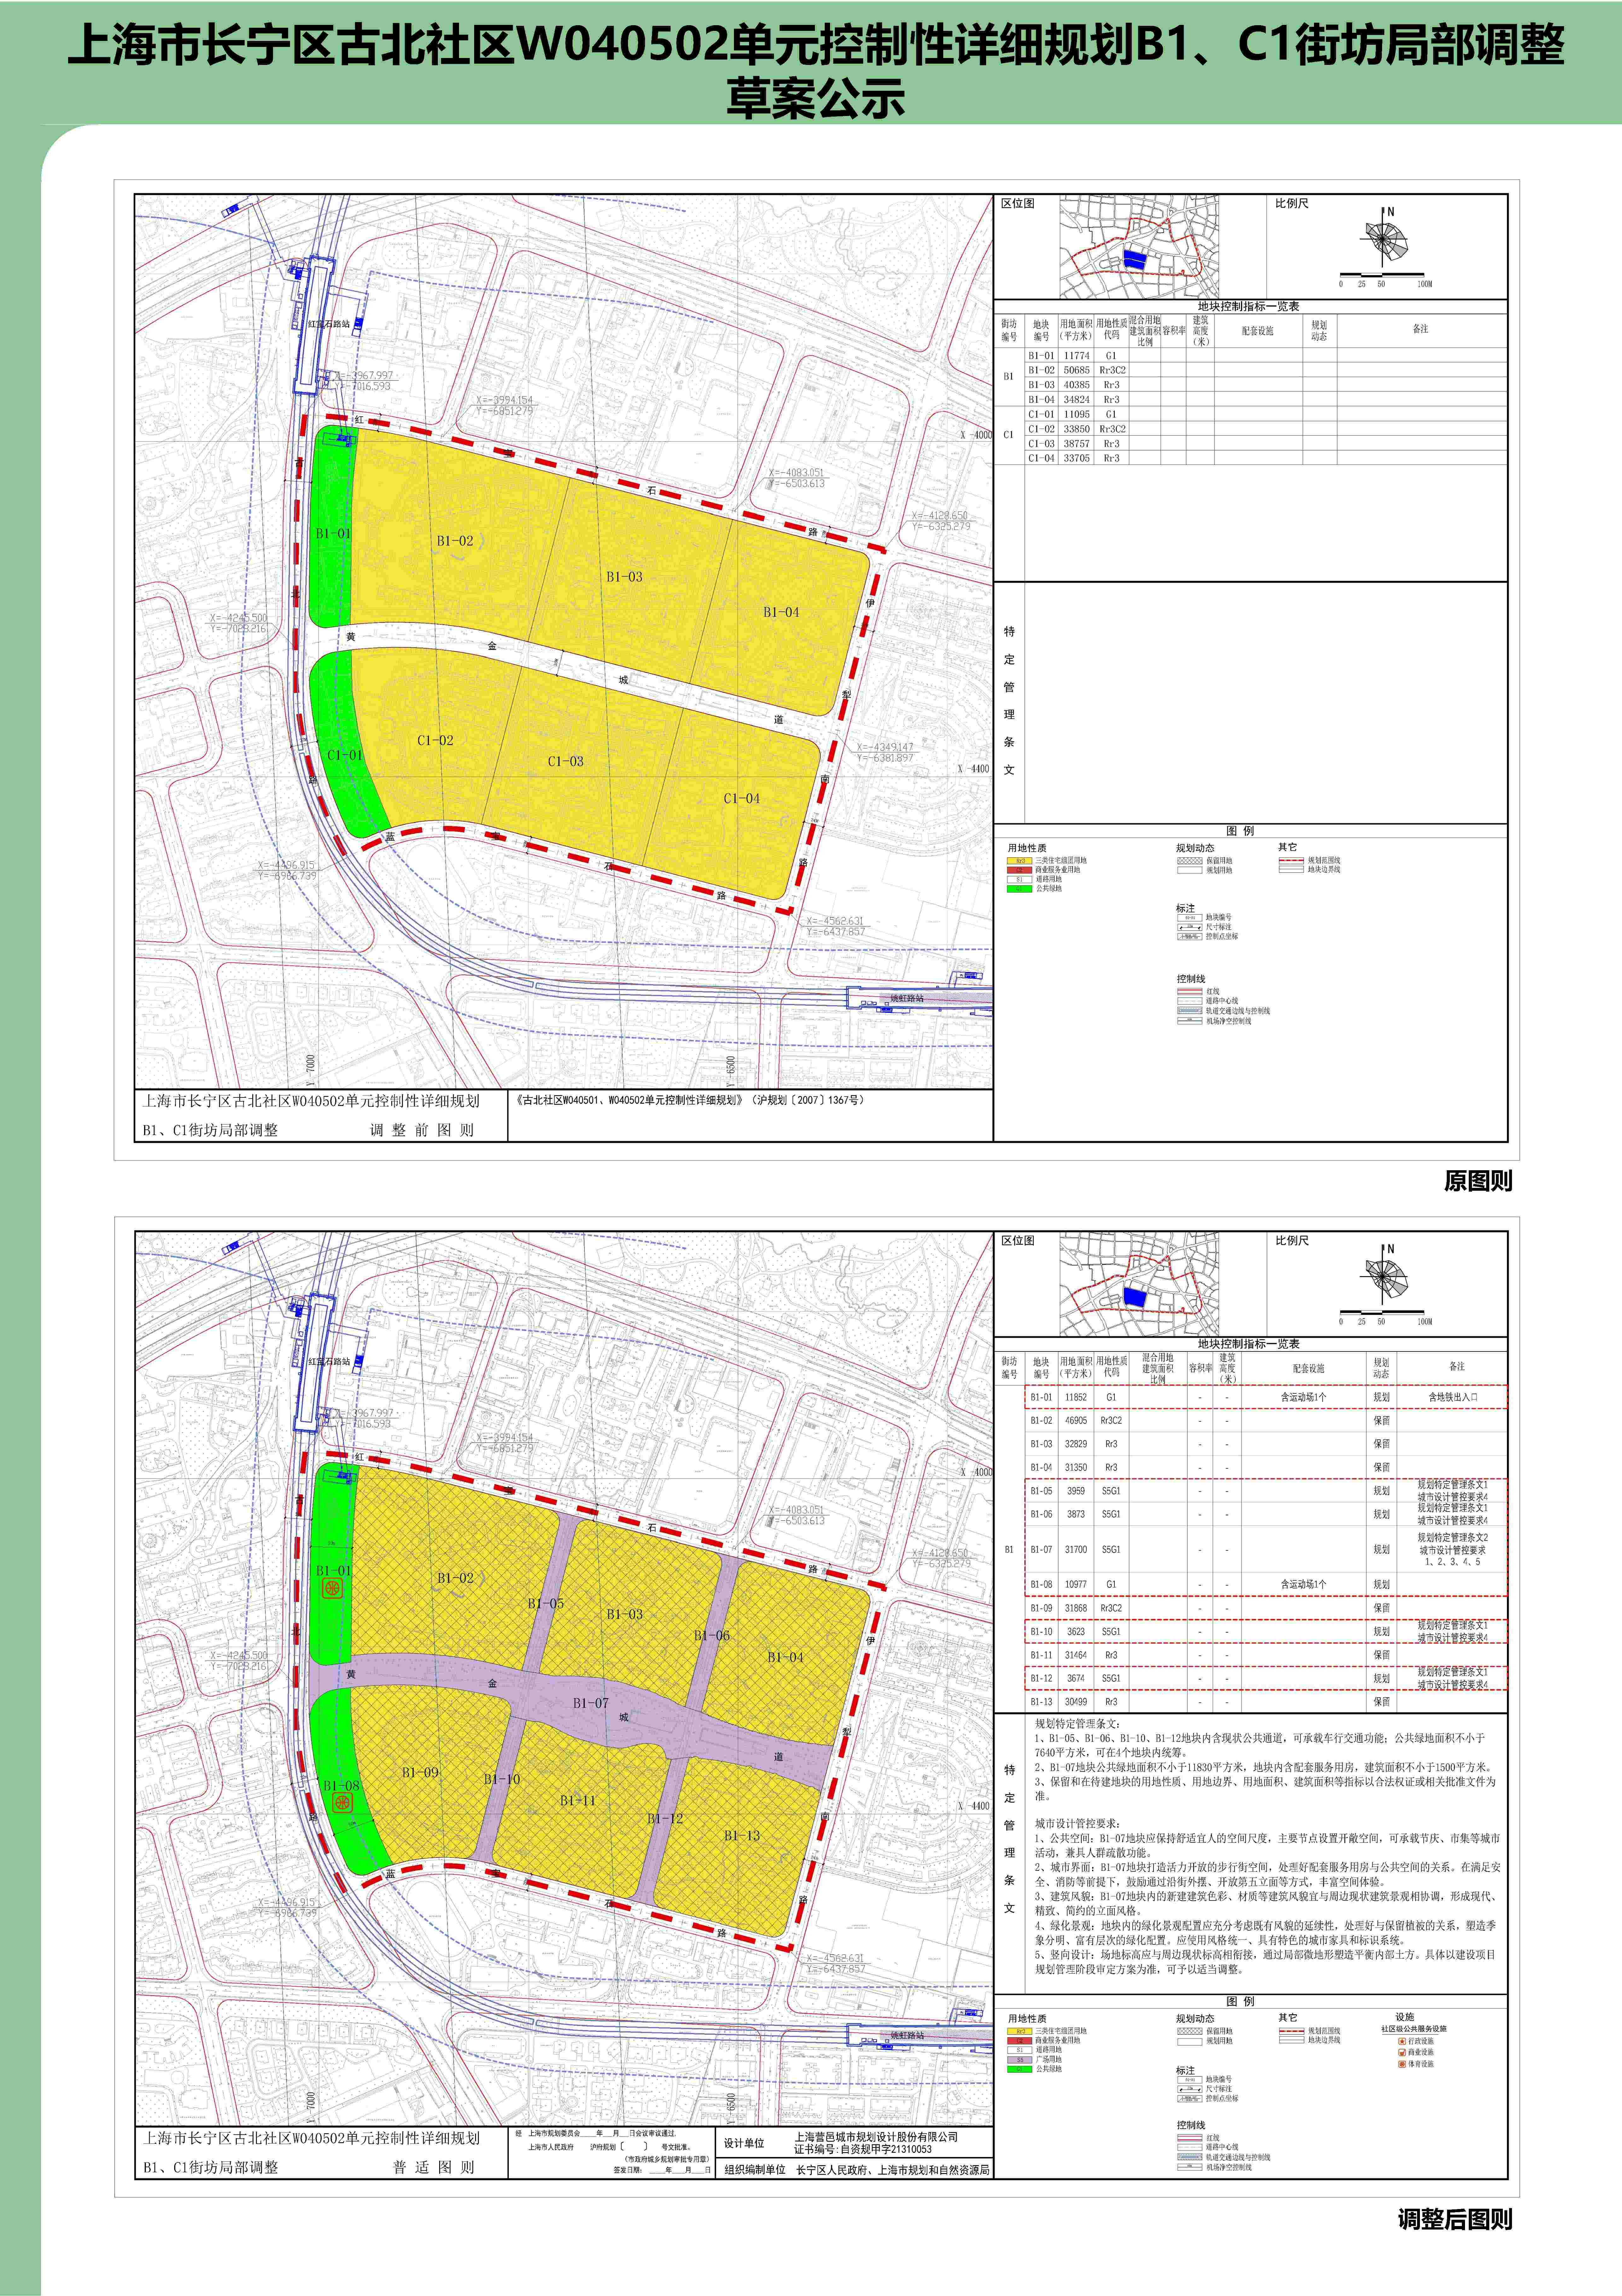Viewport: 1622px width, 2296px height.
Task: Click the 行政设施 star icon in the legend
Action: [1402, 2041]
